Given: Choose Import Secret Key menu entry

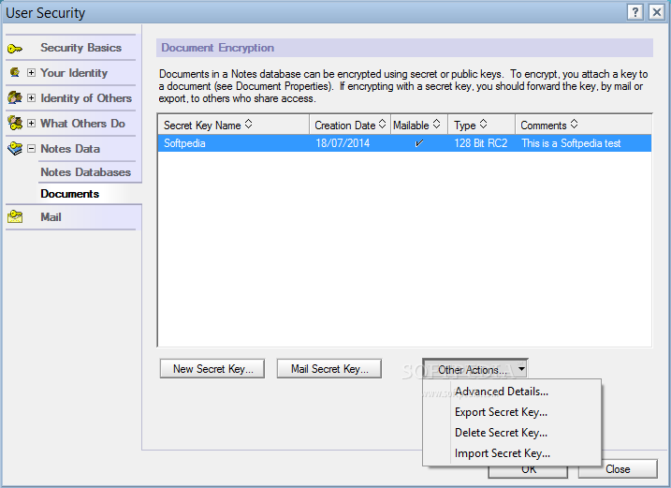Looking at the screenshot, I should [x=502, y=453].
